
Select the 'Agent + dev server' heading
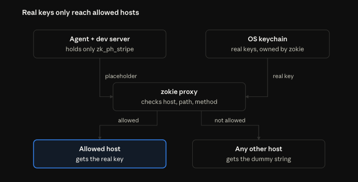point(100,39)
